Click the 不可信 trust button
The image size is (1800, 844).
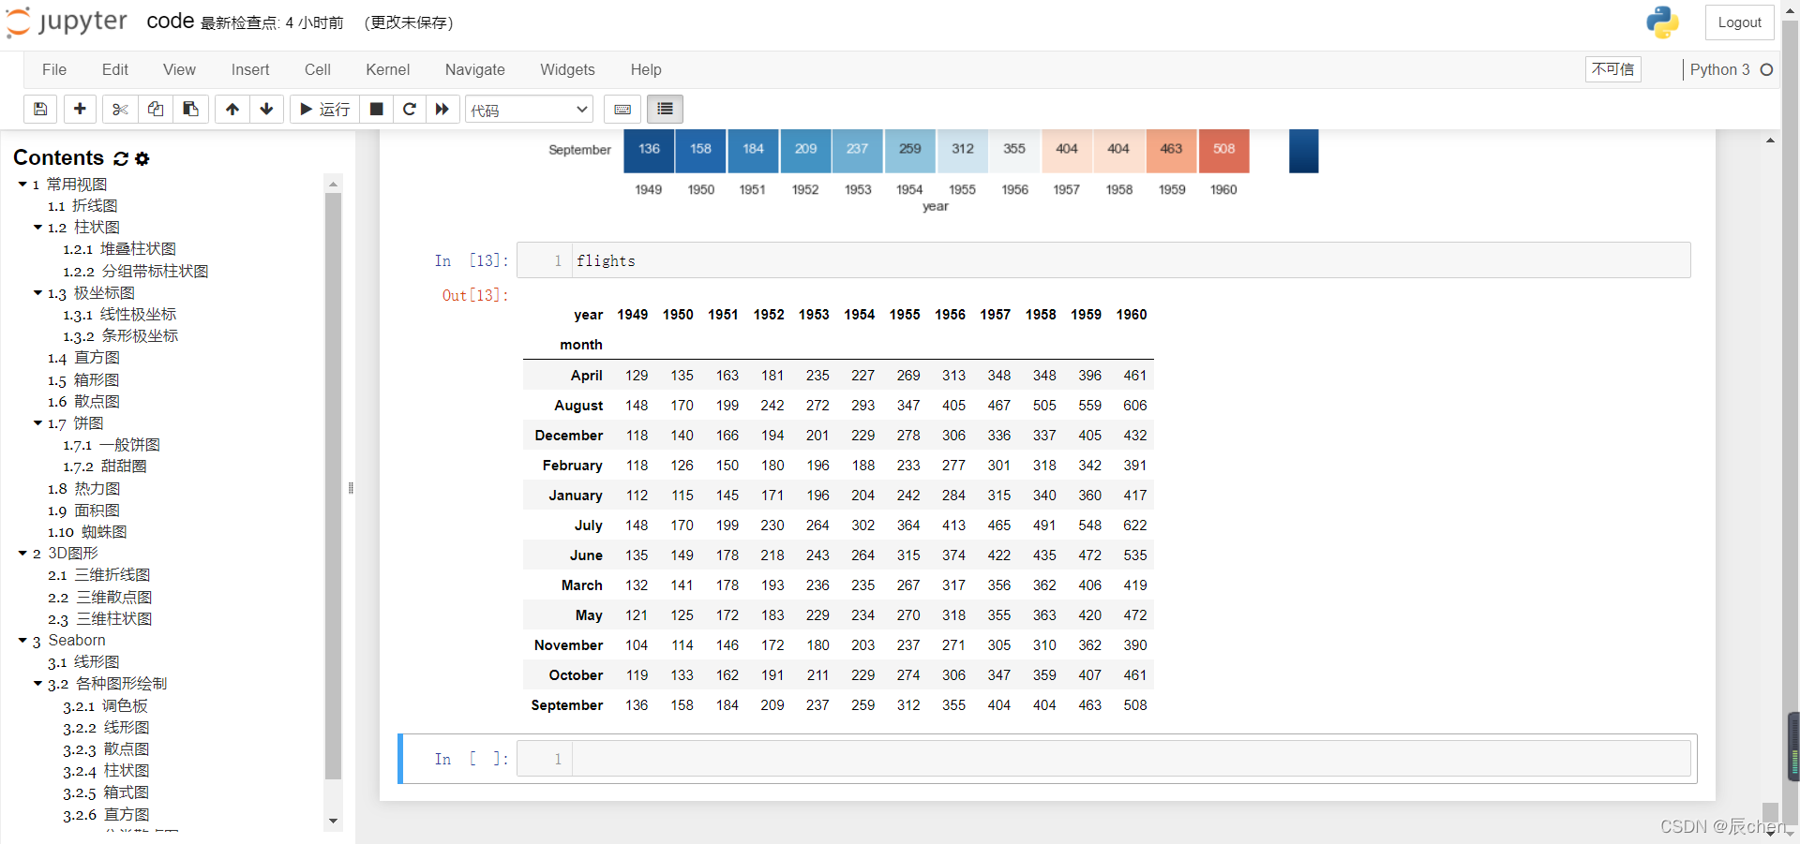pos(1612,69)
